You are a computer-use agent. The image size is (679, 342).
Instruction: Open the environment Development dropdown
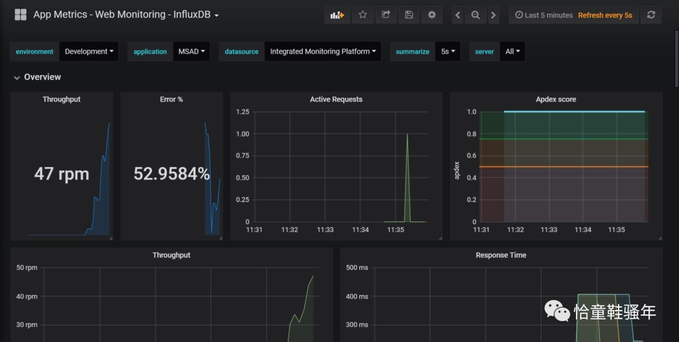pyautogui.click(x=89, y=51)
